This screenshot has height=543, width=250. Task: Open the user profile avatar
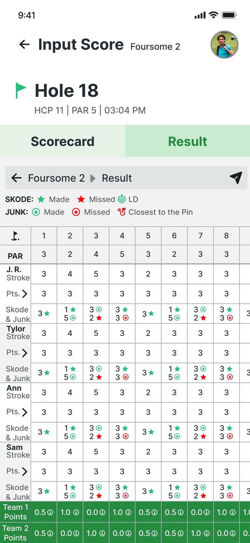[225, 45]
